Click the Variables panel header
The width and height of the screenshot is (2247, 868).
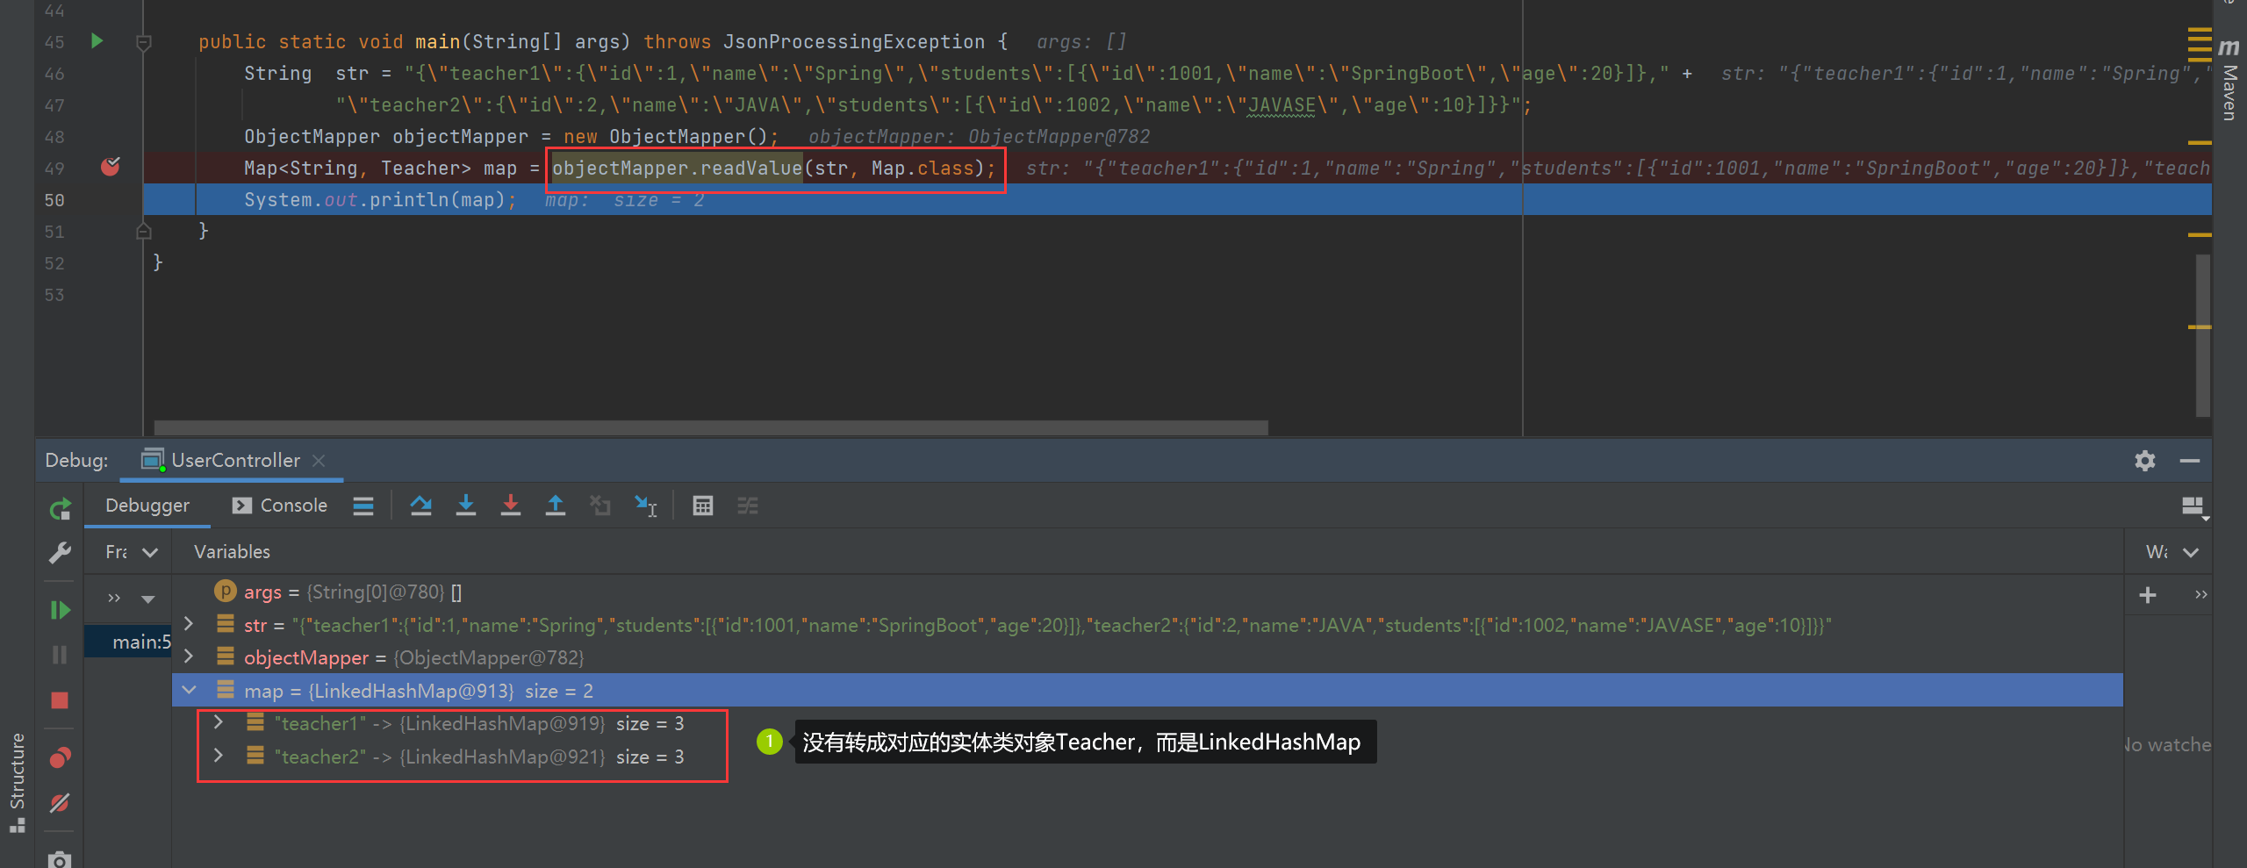coord(232,552)
